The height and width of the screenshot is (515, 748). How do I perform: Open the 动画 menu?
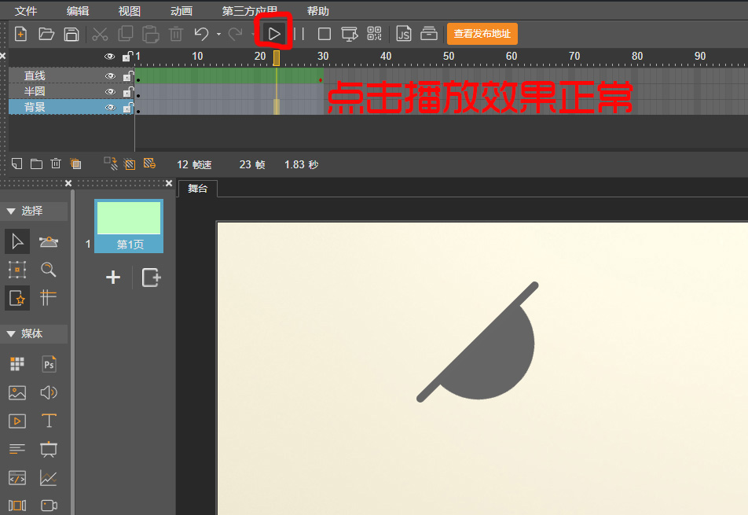point(181,10)
